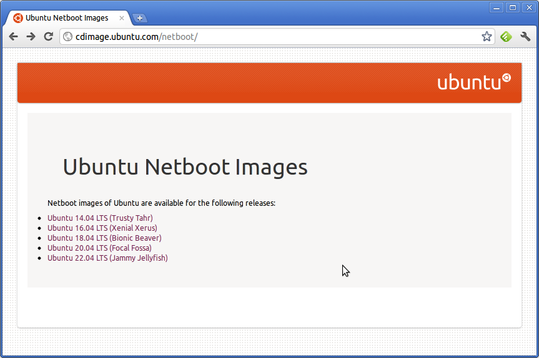Screen dimensions: 539x358
Task: Select the Ubuntu Netboot Images tab
Action: tap(67, 18)
